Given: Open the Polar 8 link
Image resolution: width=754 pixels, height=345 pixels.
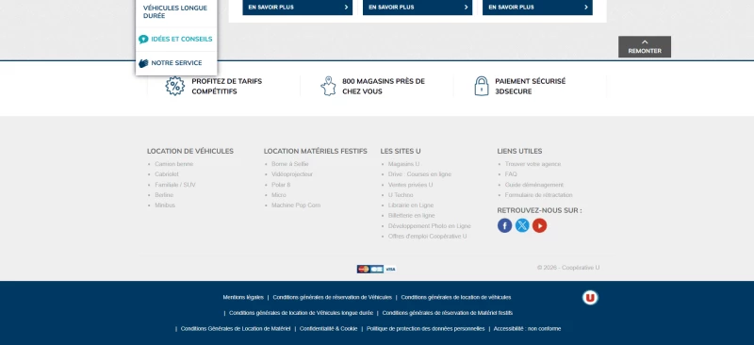Looking at the screenshot, I should point(281,185).
